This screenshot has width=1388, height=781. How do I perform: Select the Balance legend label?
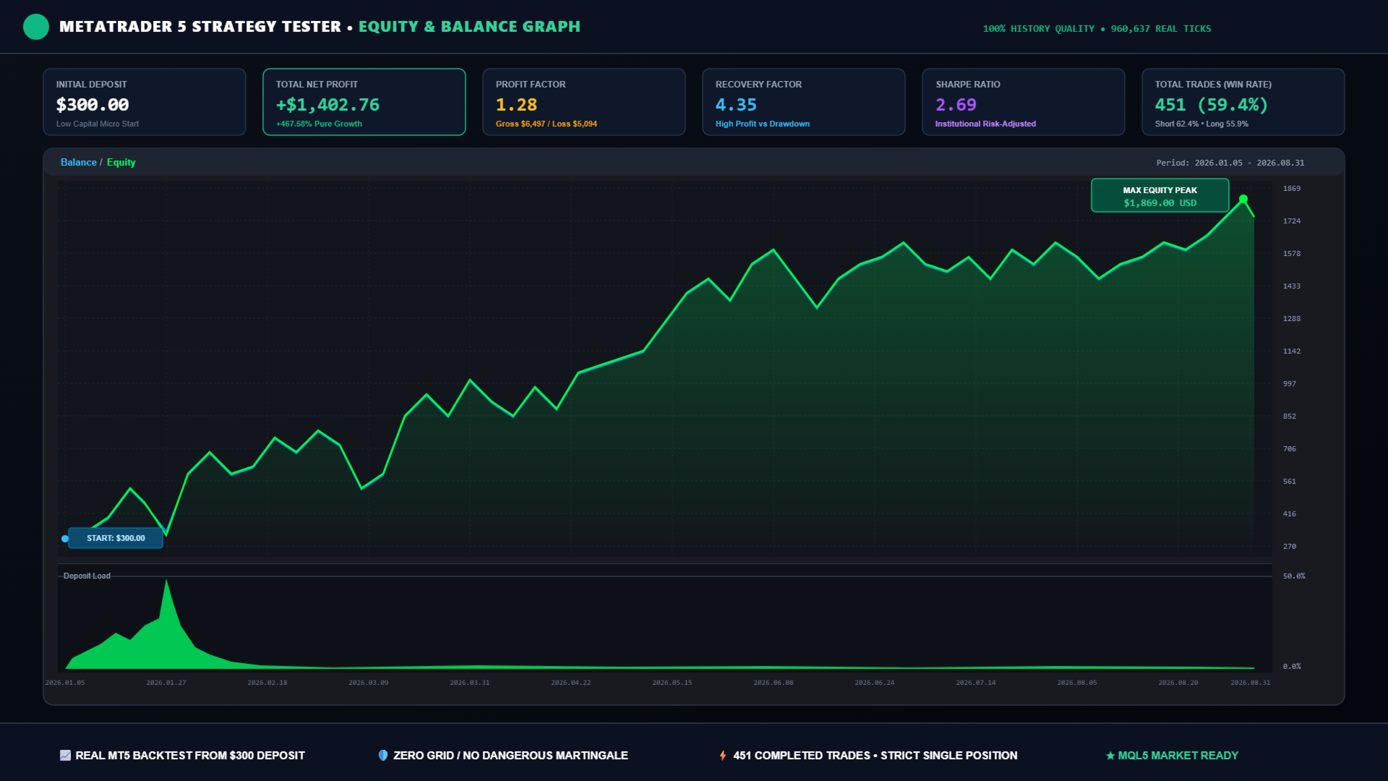(x=78, y=162)
